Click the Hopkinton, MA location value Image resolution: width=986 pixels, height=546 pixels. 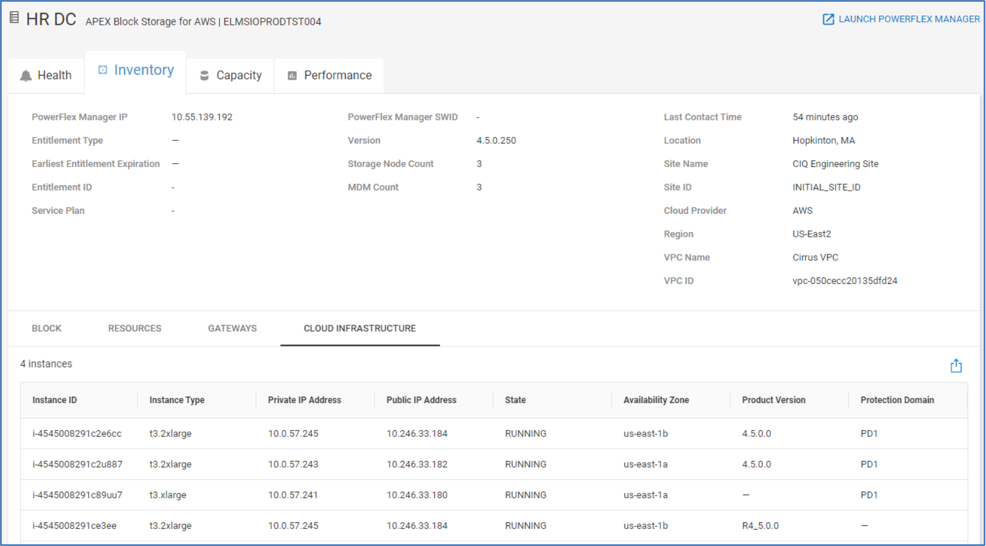pos(824,140)
